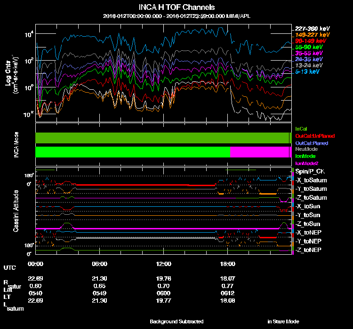Select the cyan 5-13 keV legend label
This screenshot has width=353, height=329.
pyautogui.click(x=307, y=71)
